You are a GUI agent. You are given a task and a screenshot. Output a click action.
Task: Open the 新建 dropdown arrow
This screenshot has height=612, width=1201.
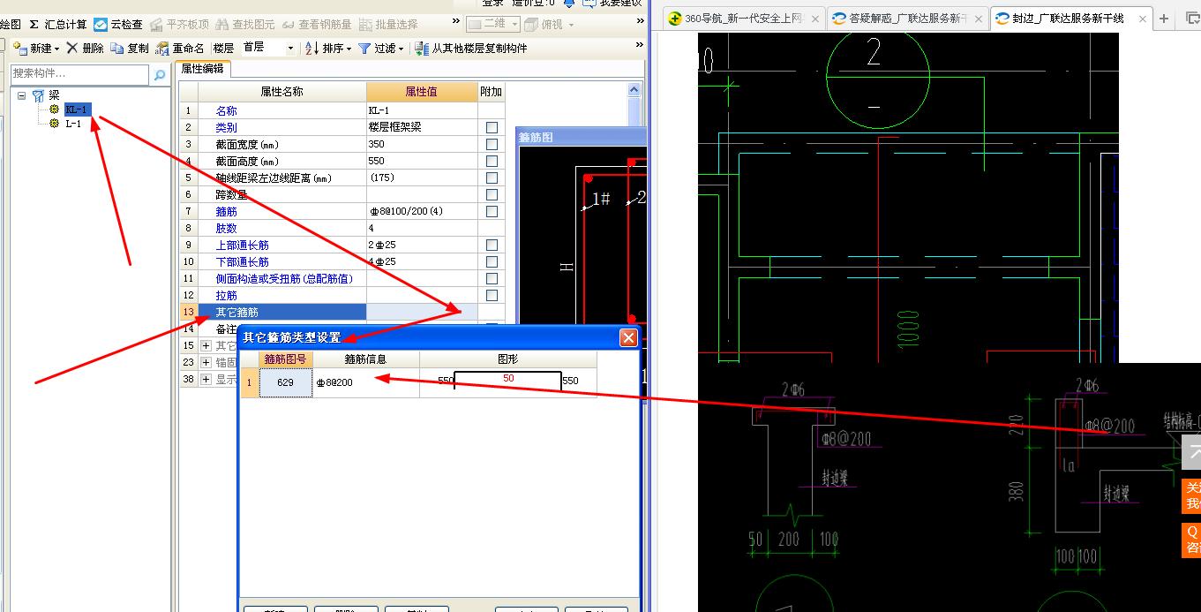[57, 49]
